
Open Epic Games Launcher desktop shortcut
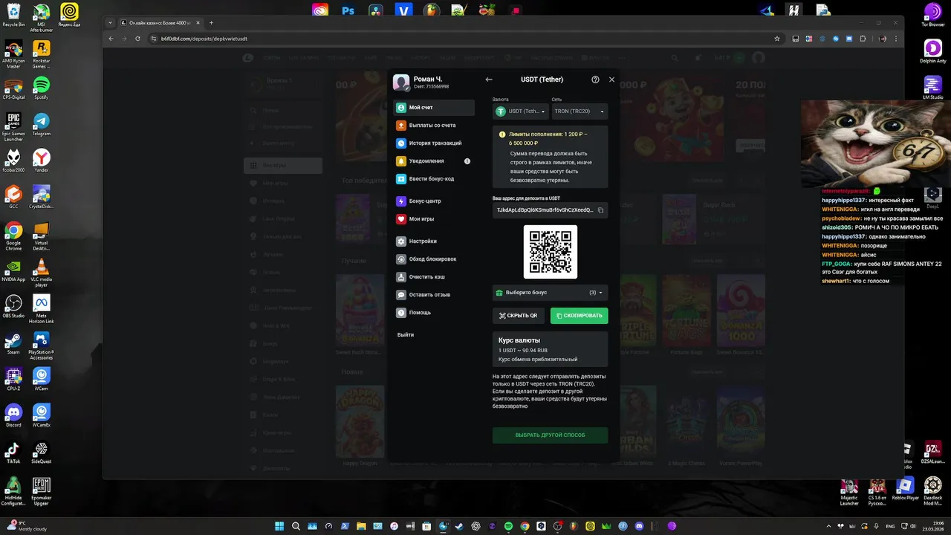(13, 126)
